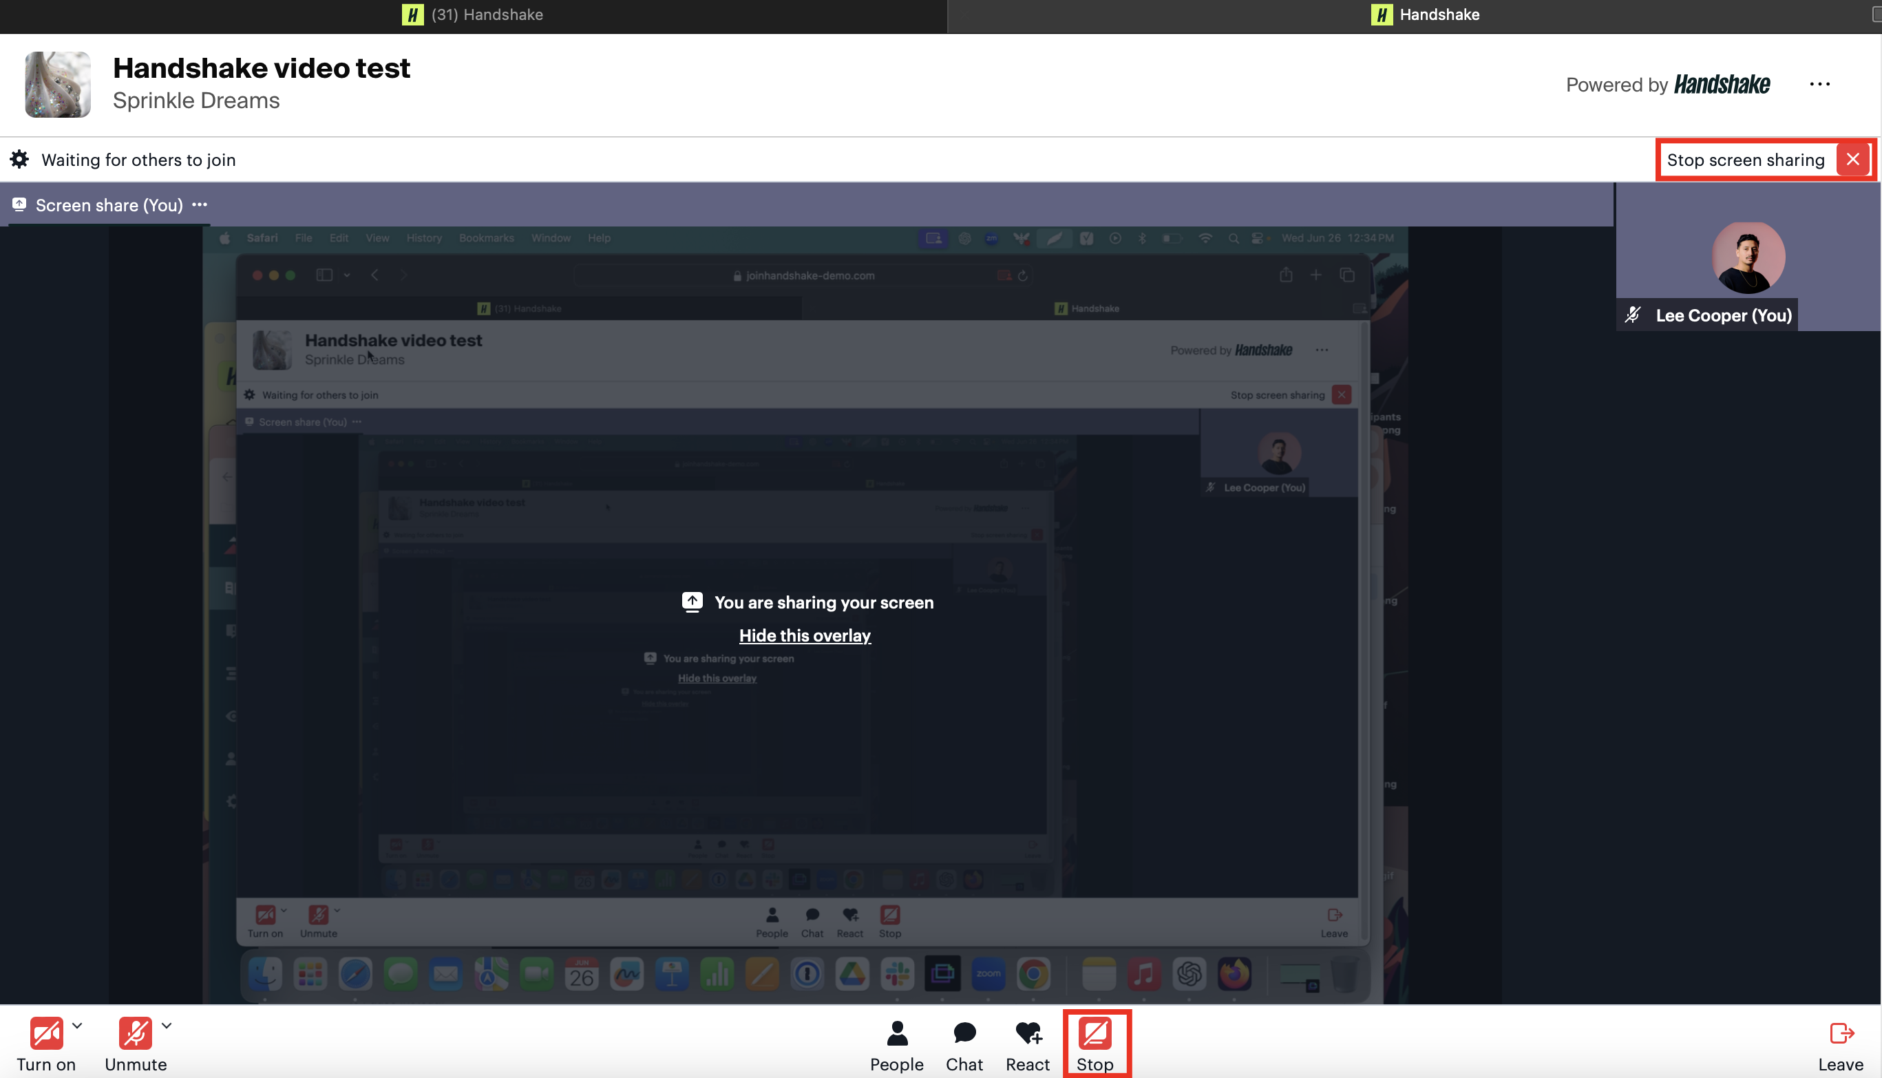
Task: Click Lee Cooper's avatar tile
Action: pyautogui.click(x=1748, y=257)
